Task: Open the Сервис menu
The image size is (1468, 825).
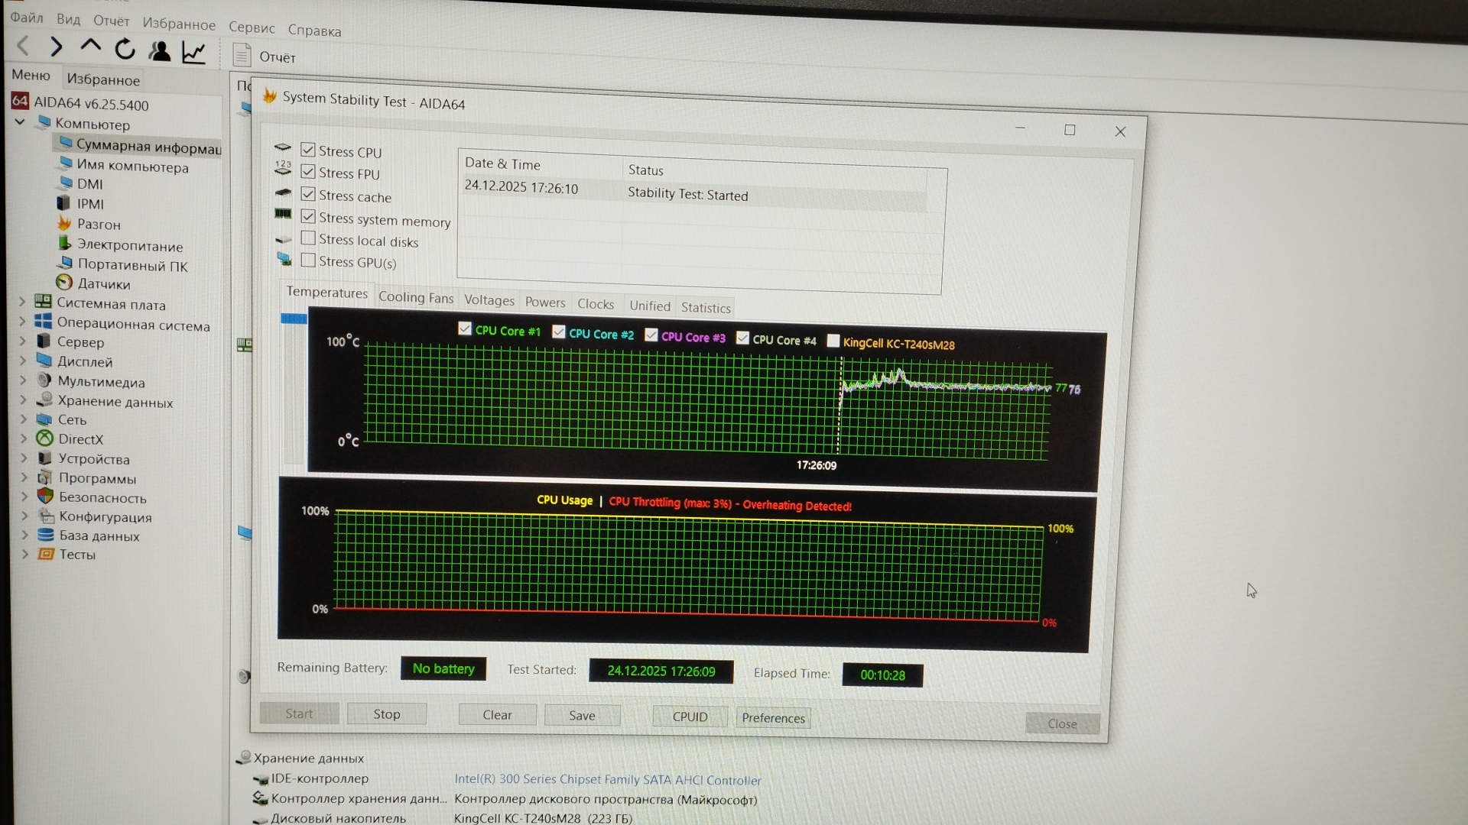Action: click(x=252, y=27)
